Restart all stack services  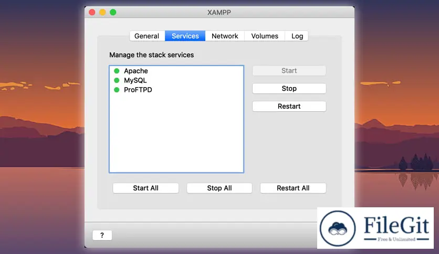[293, 188]
